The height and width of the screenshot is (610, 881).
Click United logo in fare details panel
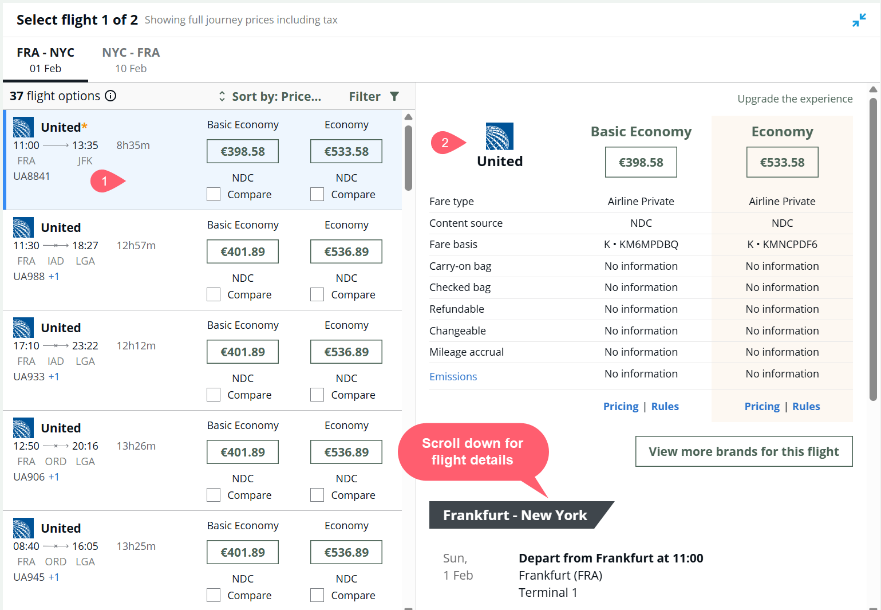pos(499,136)
